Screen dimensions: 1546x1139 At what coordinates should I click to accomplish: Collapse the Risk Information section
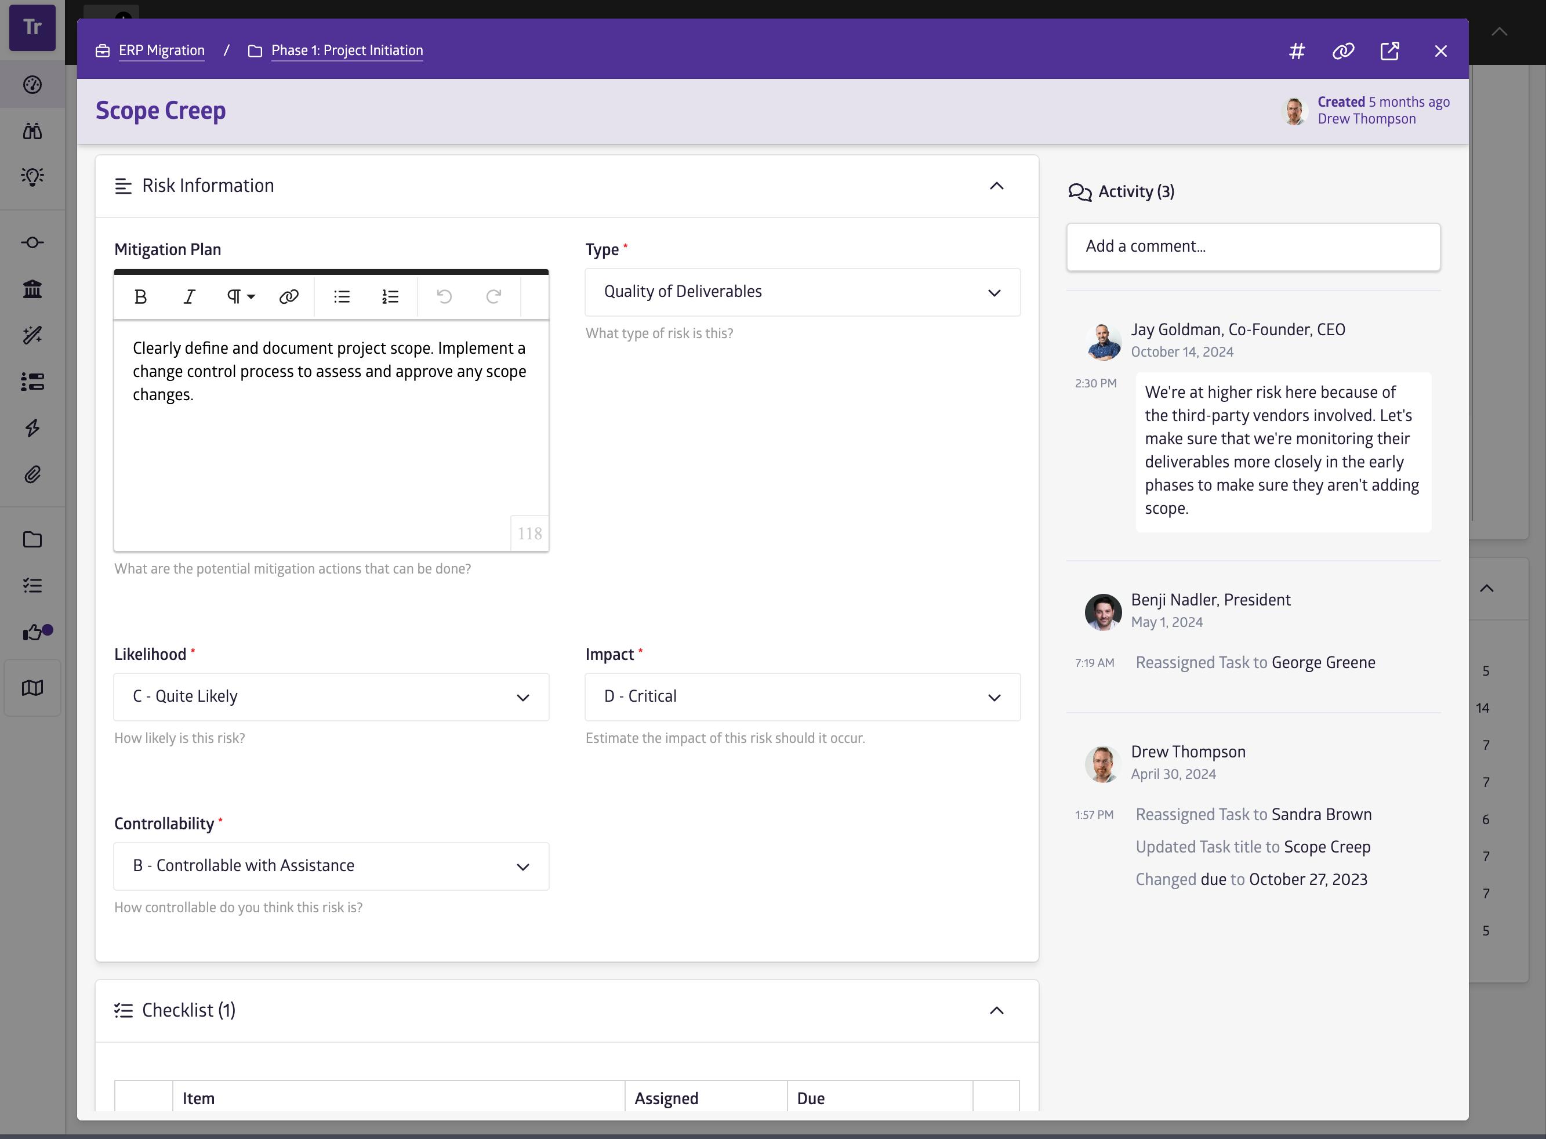click(996, 186)
